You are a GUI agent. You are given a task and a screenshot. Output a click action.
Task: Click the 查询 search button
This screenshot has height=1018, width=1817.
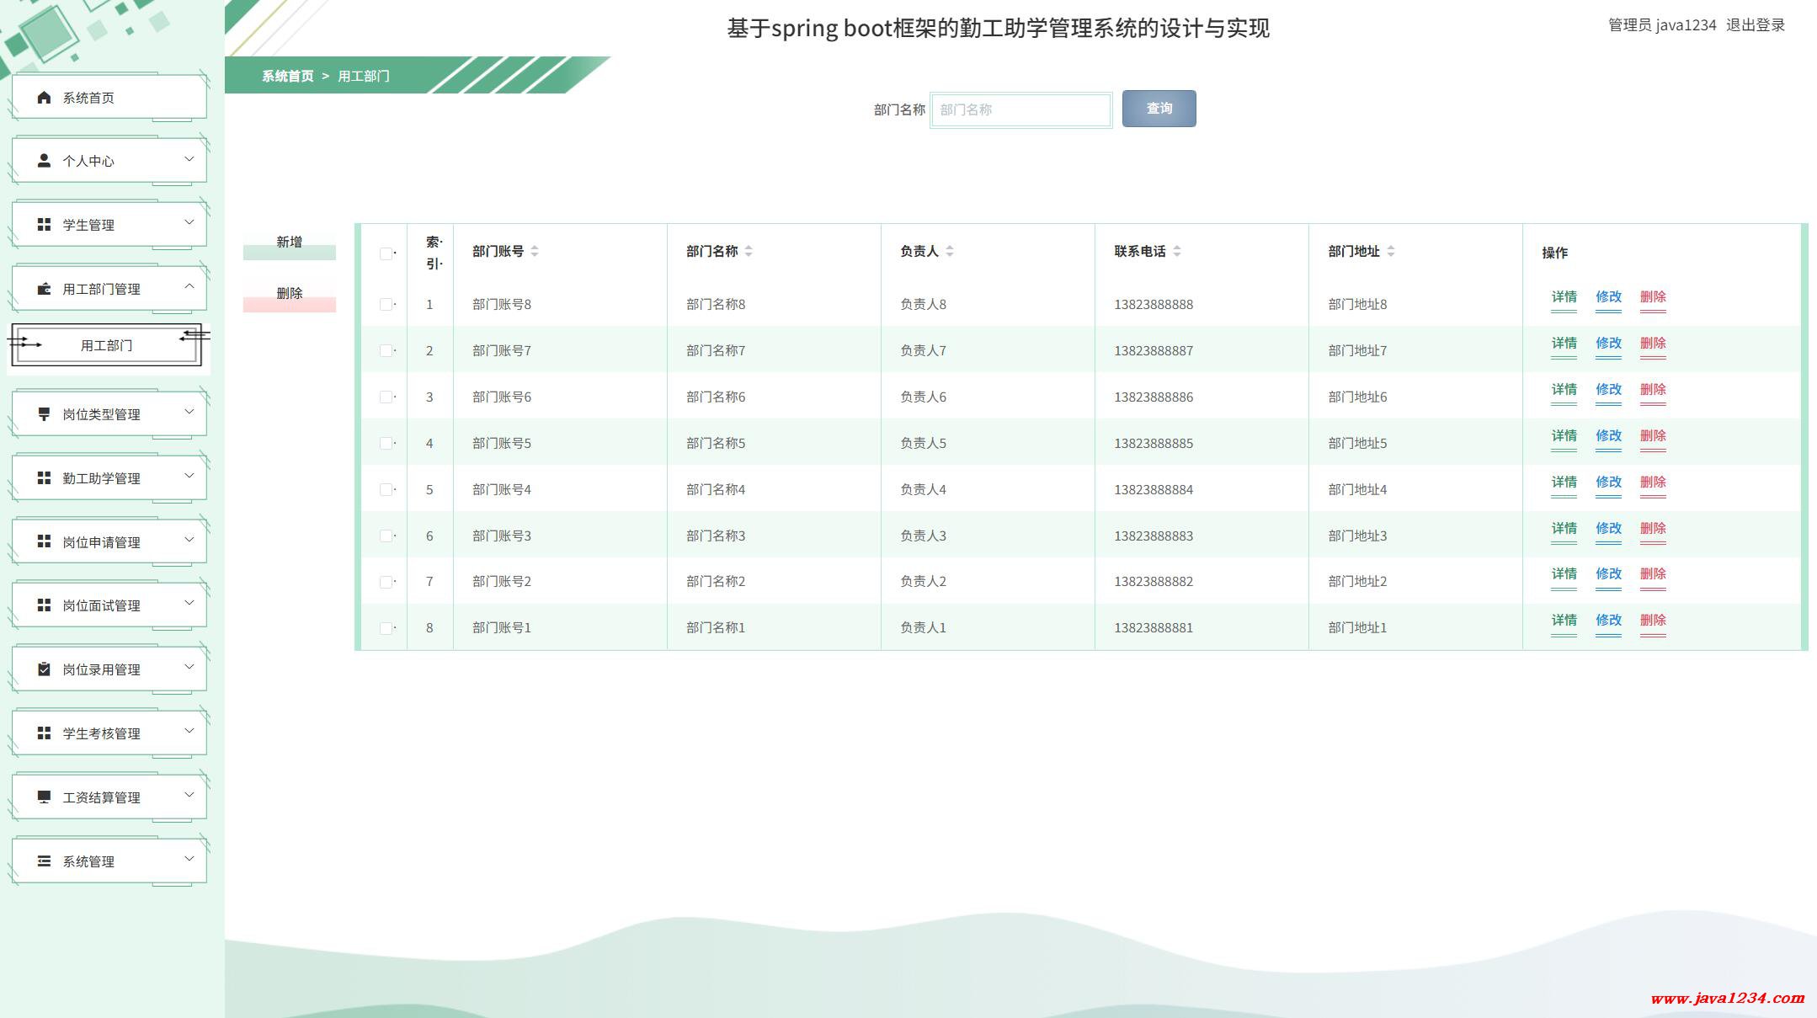pyautogui.click(x=1159, y=109)
